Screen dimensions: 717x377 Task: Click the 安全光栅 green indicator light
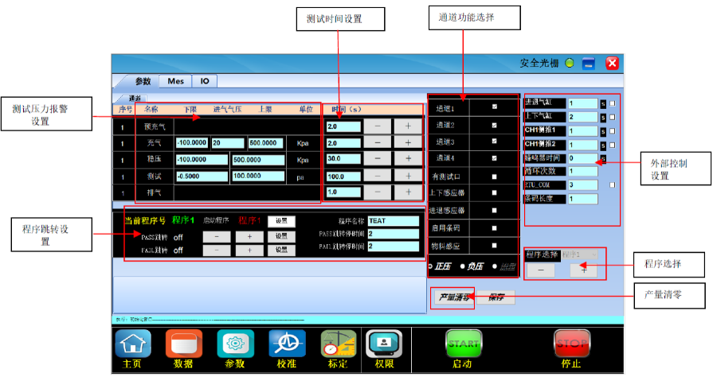(x=569, y=63)
